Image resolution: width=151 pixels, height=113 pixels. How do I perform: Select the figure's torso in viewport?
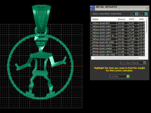[41, 56]
